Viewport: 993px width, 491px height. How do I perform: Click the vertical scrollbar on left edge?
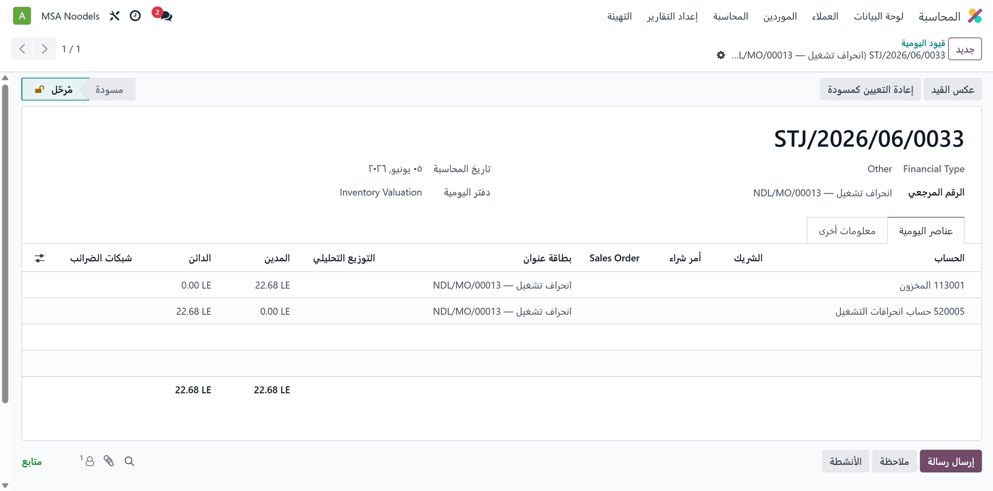5,244
